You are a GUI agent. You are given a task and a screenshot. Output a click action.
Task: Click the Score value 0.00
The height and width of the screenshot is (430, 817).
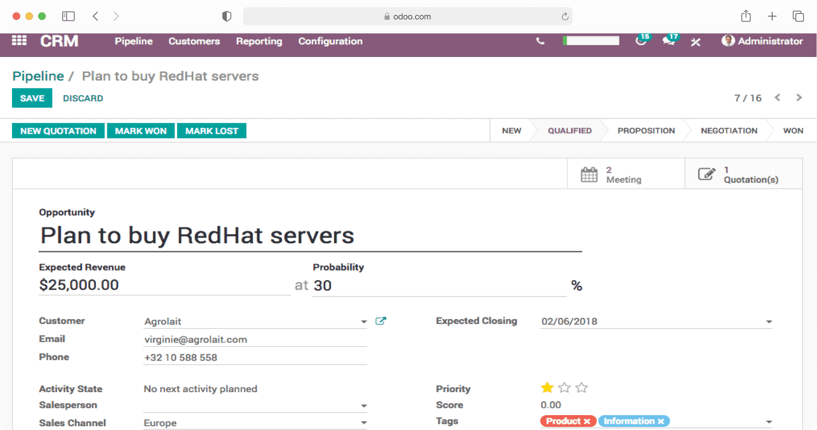click(x=550, y=405)
